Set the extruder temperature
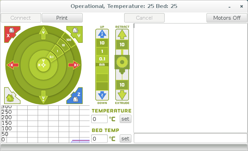 pos(125,119)
